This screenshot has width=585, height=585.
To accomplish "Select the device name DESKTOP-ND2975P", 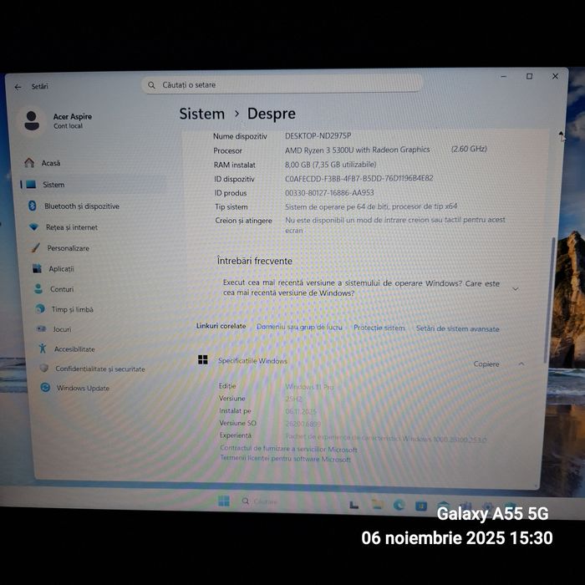I will (x=318, y=135).
